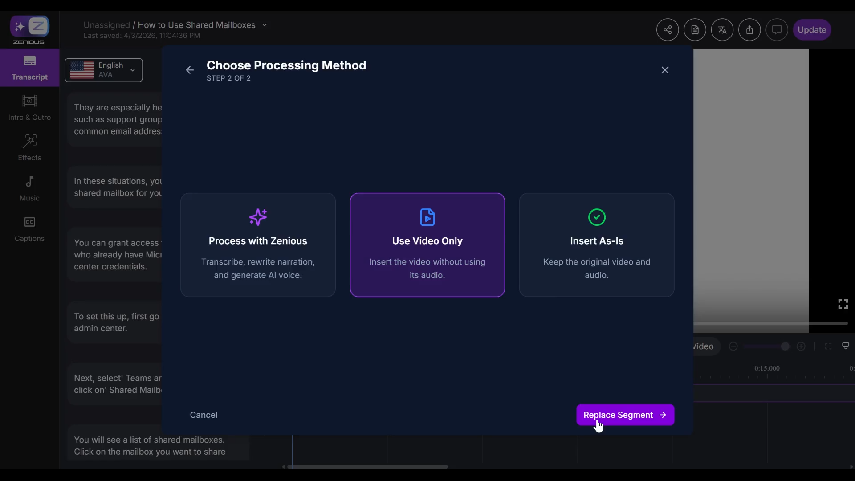Viewport: 855px width, 481px height.
Task: Select the Insert As-Is option
Action: (596, 245)
